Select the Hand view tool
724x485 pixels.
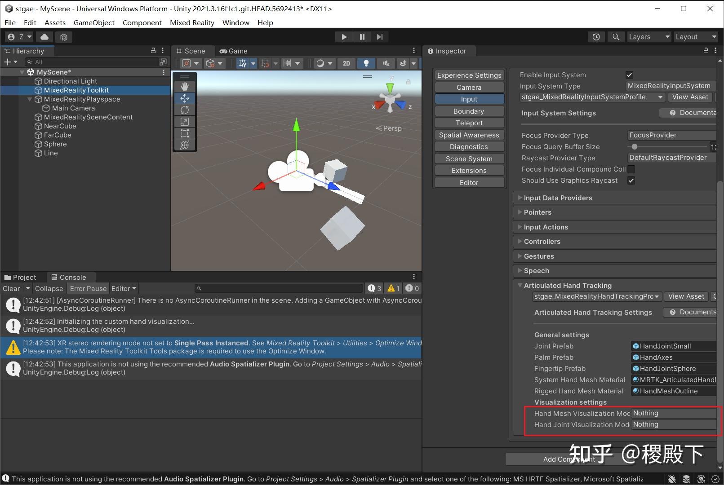[185, 86]
